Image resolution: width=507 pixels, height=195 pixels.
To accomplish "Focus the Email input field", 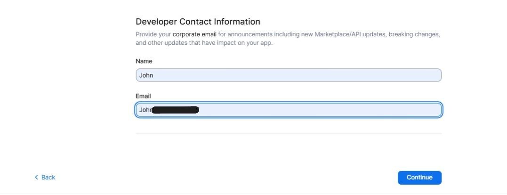I will pos(288,110).
